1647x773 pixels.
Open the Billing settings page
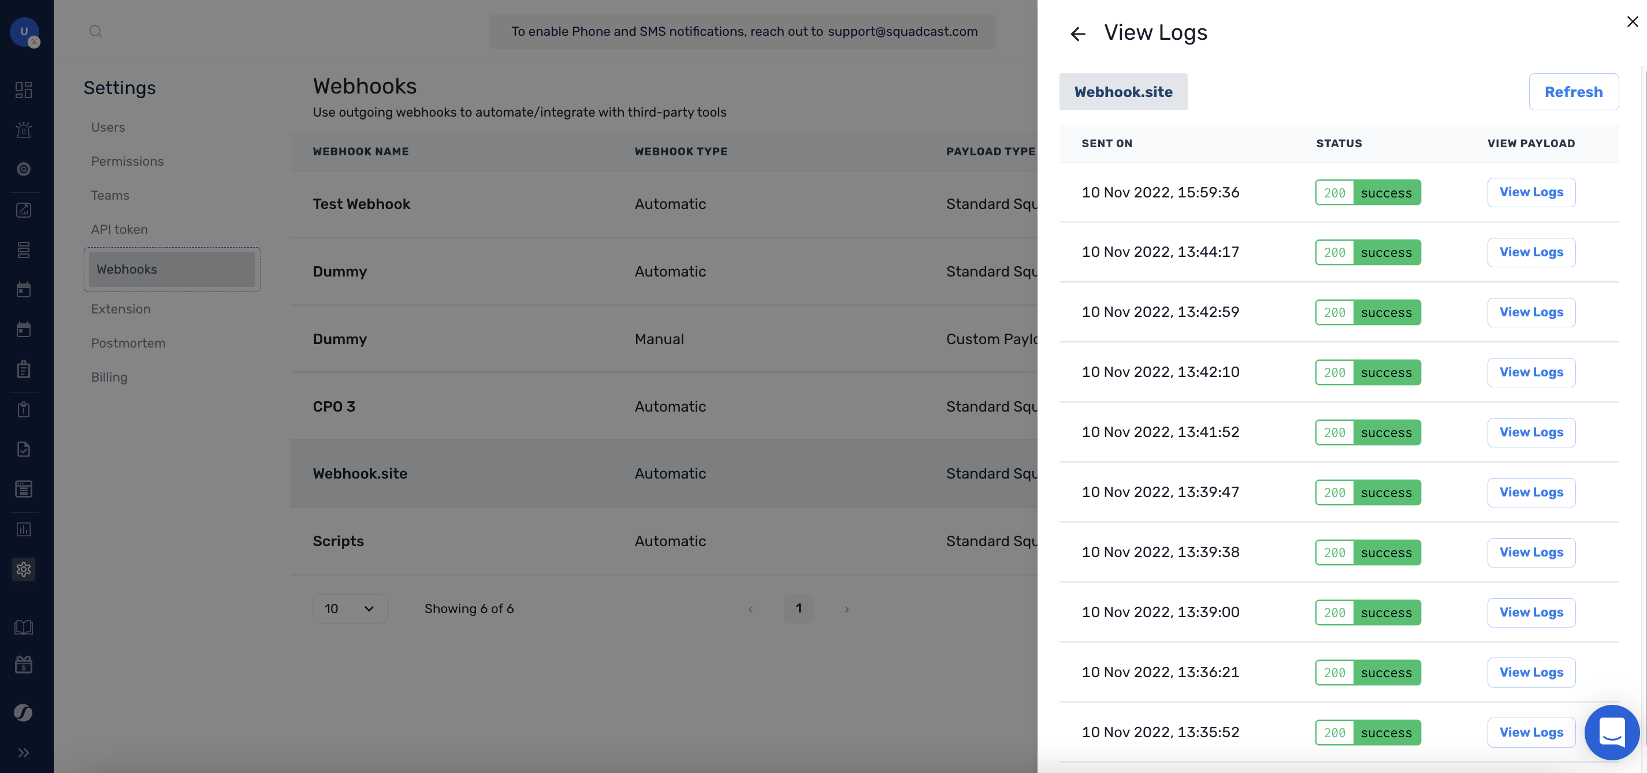tap(109, 377)
